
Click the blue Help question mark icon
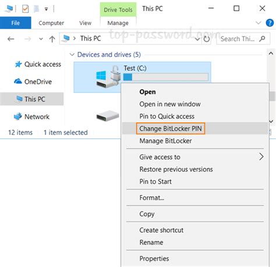270,23
